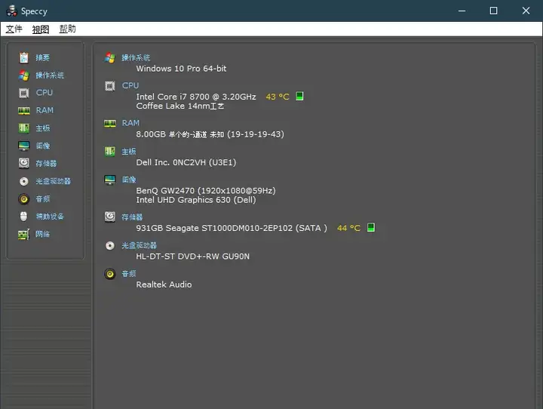Click Intel Core i7 8700 @ 3.20GHz text
This screenshot has height=409, width=543.
pyautogui.click(x=196, y=97)
